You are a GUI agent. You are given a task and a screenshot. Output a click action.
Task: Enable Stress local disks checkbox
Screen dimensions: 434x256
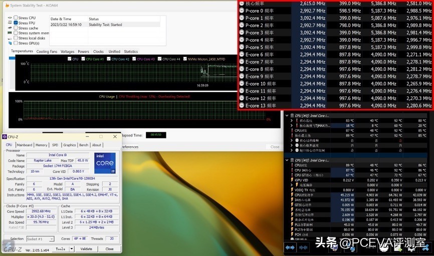(16, 38)
